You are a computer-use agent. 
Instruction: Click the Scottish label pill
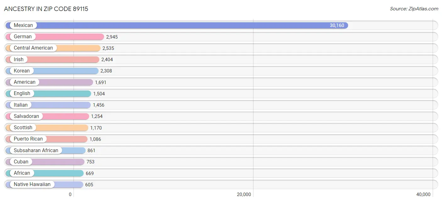point(23,127)
